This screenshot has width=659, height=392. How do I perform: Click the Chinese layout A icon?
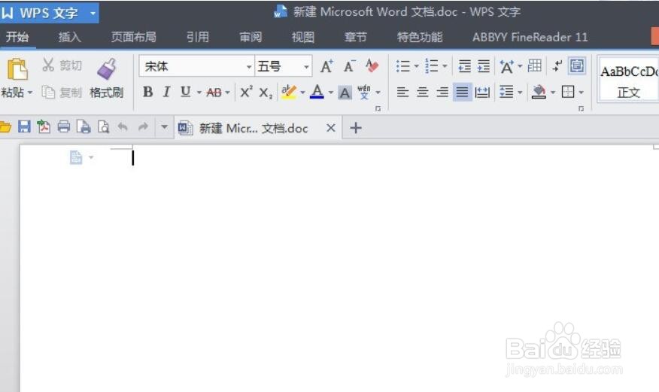(506, 66)
